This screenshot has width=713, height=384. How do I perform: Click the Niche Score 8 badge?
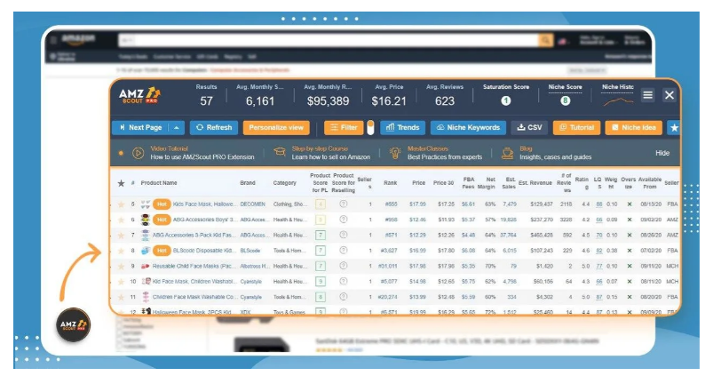pos(566,101)
